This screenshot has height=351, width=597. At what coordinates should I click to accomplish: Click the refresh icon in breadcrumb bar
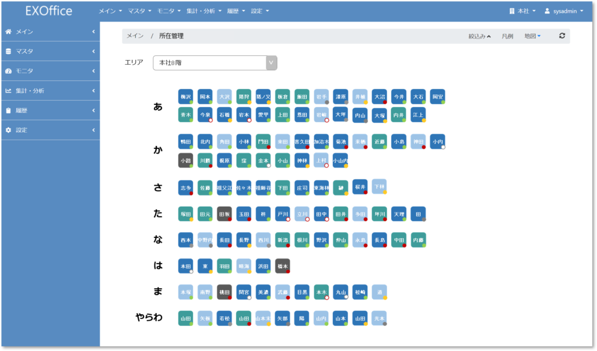[561, 36]
